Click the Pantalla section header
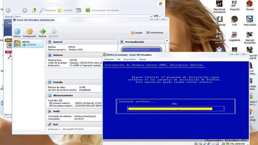The image size is (258, 145). coord(74,82)
